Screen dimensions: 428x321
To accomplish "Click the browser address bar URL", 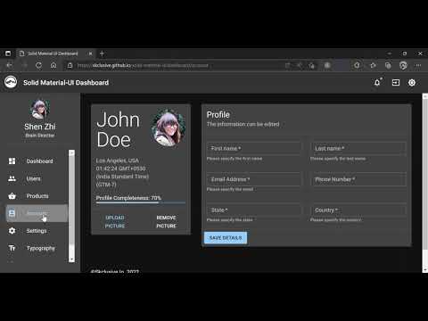I will point(143,65).
